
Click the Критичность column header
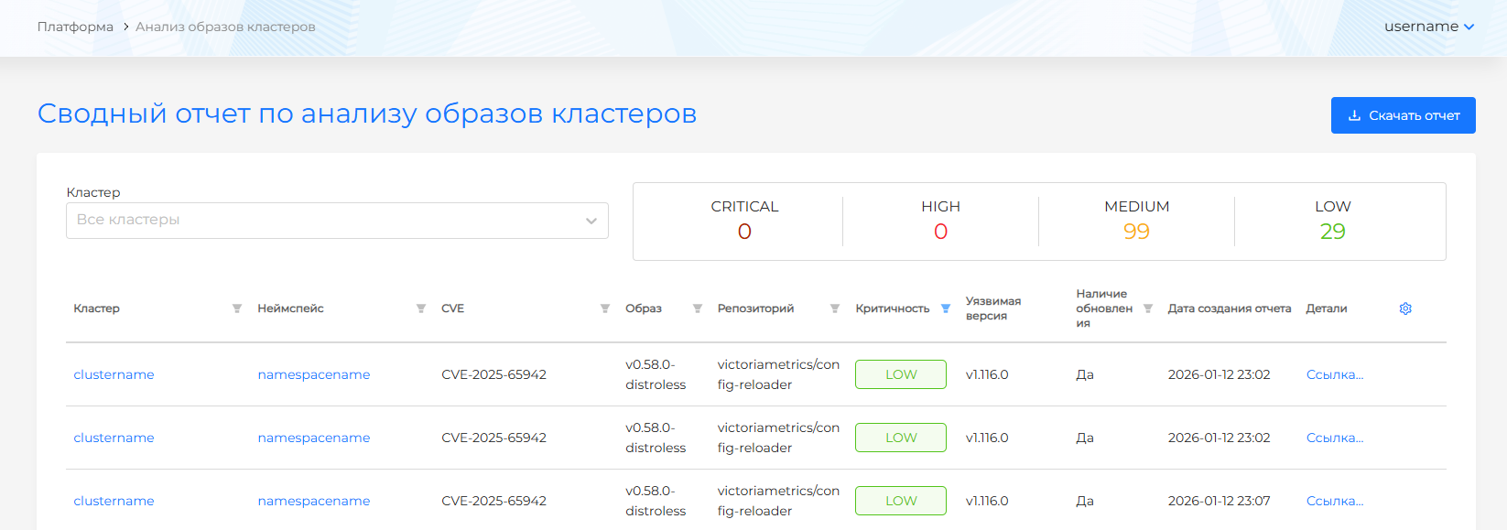(x=893, y=308)
